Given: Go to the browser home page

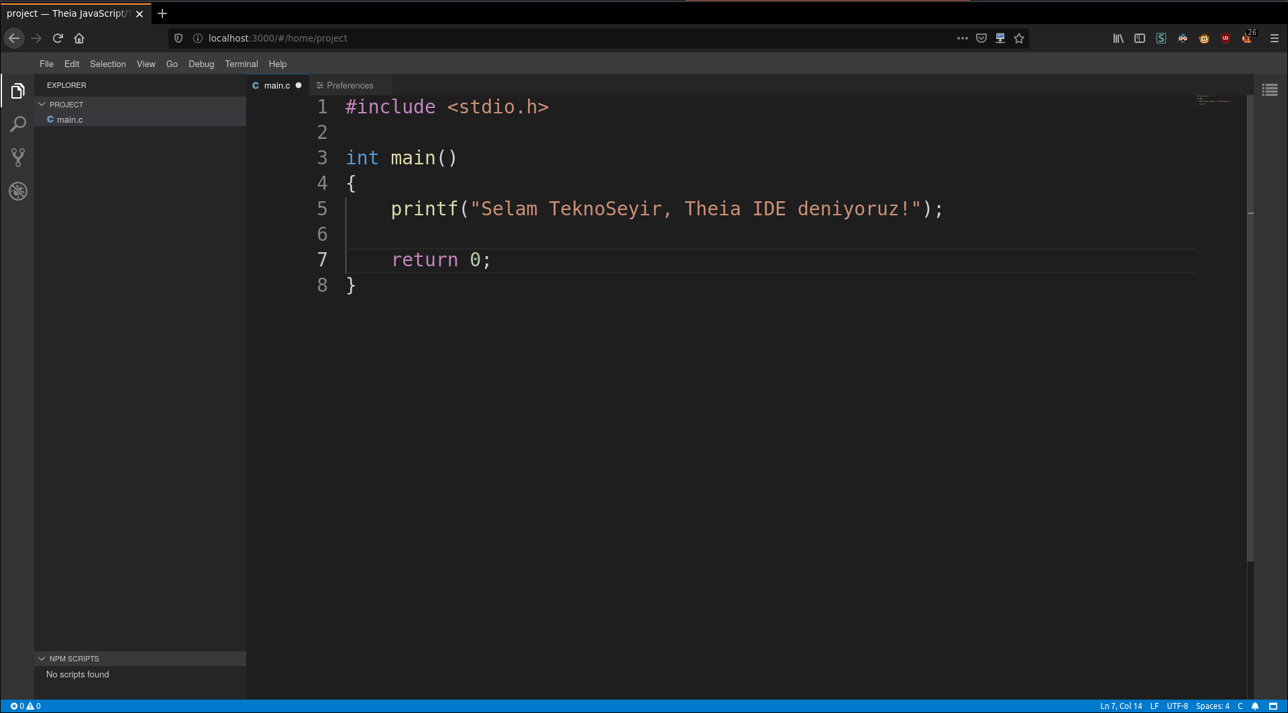Looking at the screenshot, I should click(79, 38).
